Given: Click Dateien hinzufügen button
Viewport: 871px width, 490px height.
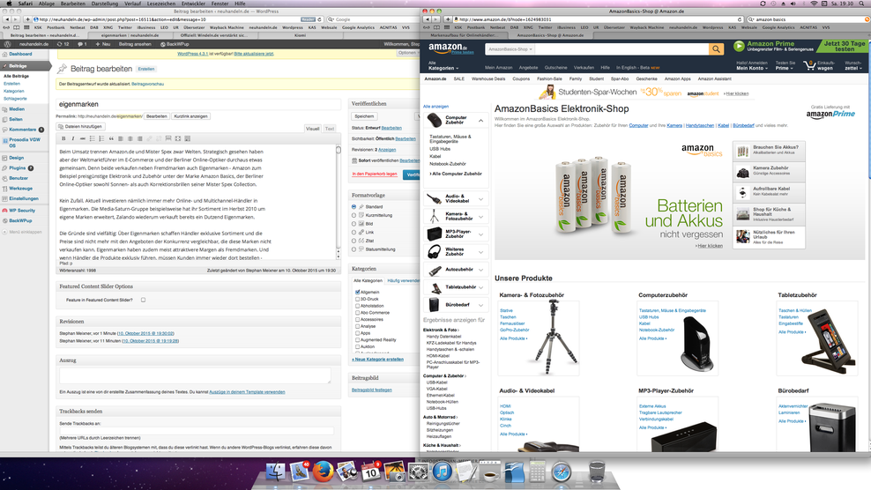Looking at the screenshot, I should [80, 127].
